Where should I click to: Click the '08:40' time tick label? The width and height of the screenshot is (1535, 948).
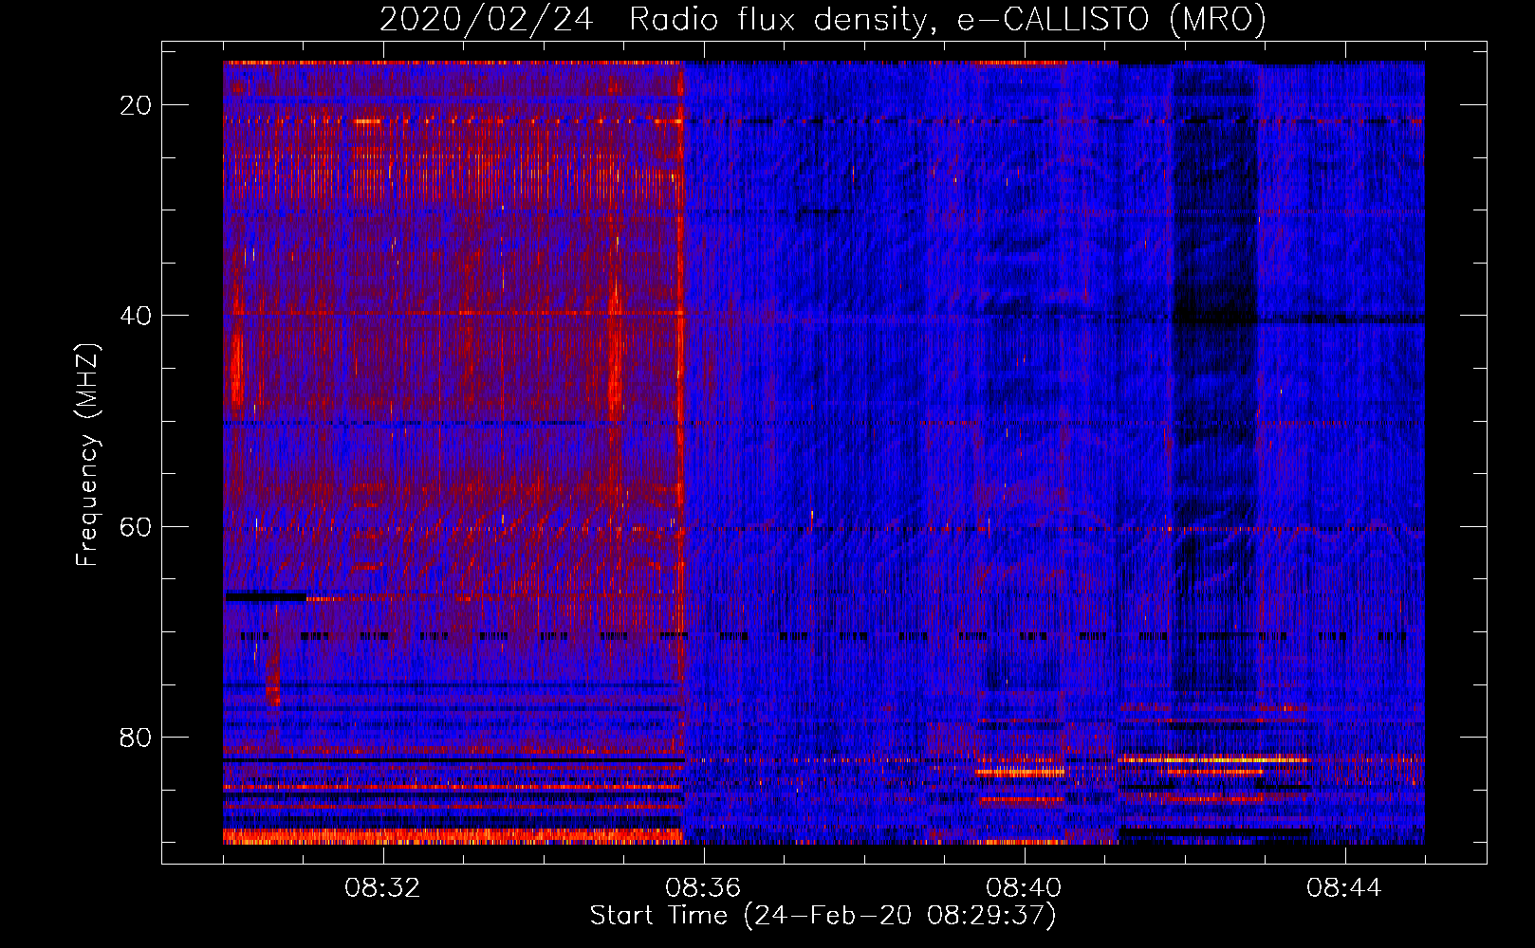pyautogui.click(x=1024, y=888)
